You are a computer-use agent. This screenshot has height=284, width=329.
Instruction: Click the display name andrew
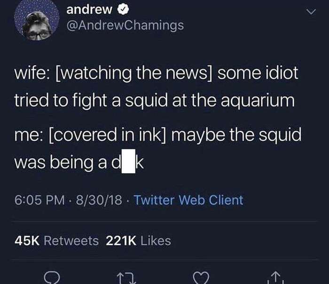click(89, 10)
